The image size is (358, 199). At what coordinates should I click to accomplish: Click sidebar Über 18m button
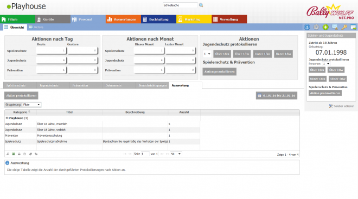[x=317, y=70]
